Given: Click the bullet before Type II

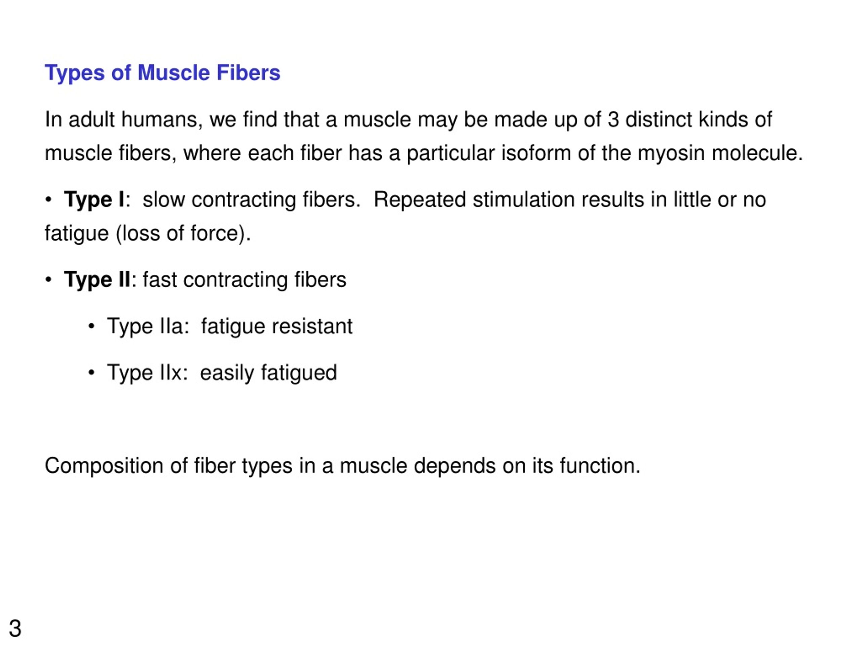Looking at the screenshot, I should (48, 280).
